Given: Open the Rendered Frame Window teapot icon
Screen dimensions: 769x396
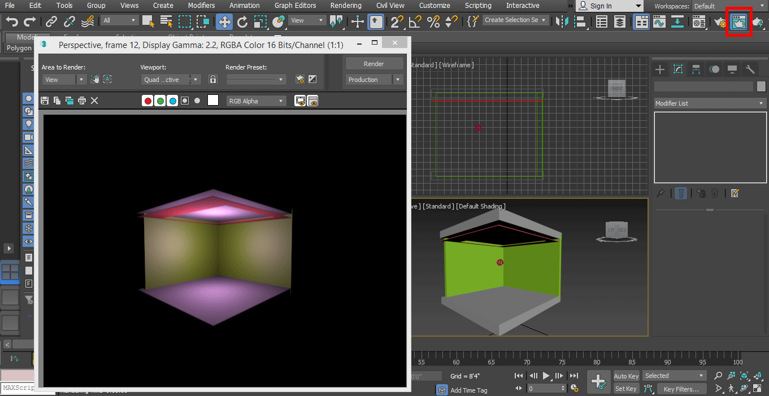Looking at the screenshot, I should click(x=738, y=23).
